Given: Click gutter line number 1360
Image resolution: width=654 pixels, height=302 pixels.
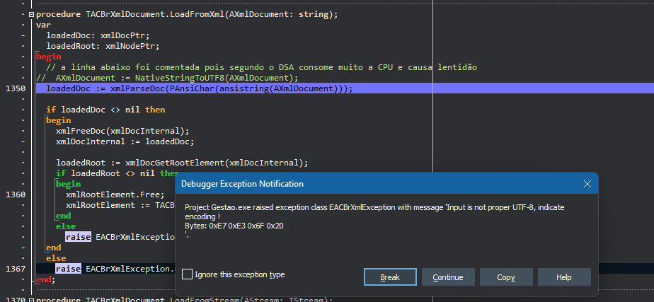Looking at the screenshot, I should 16,194.
